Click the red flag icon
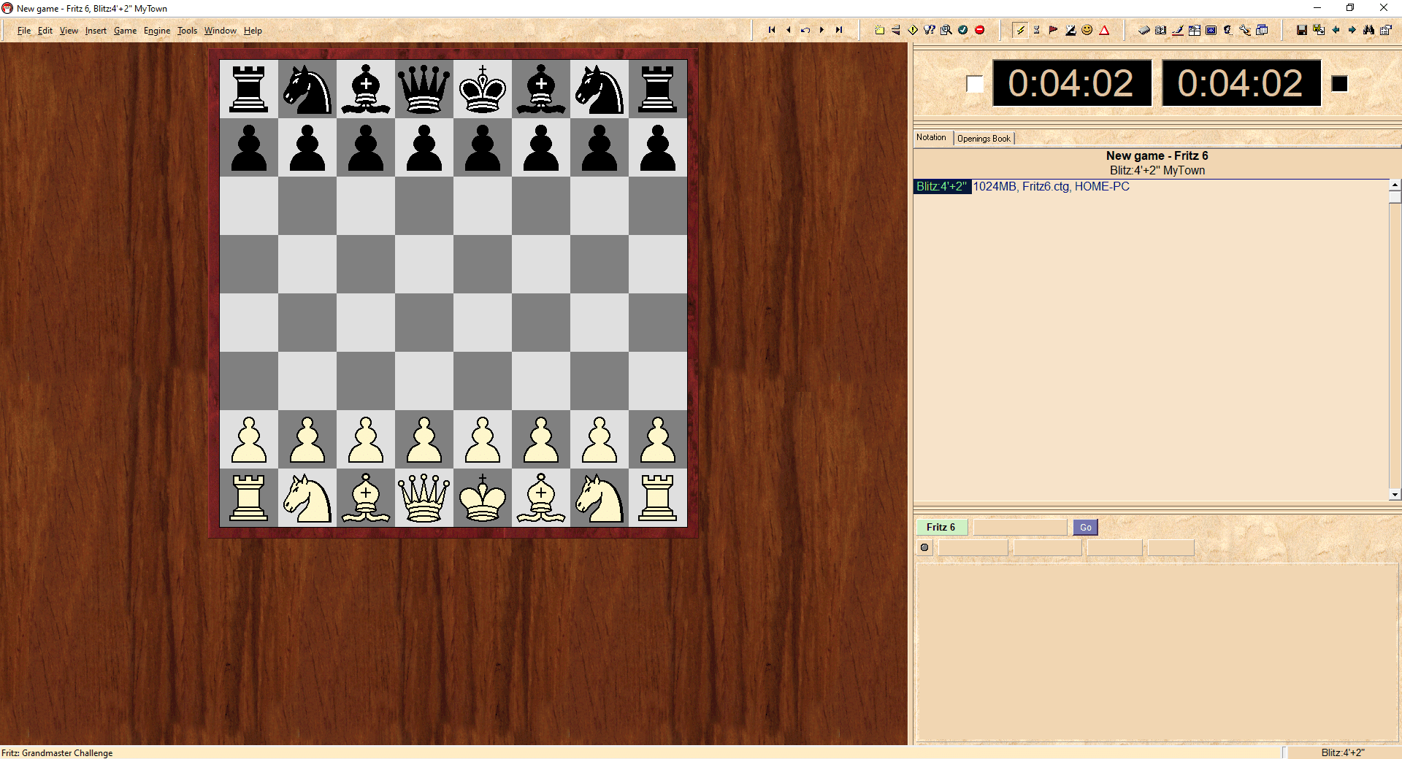Screen dimensions: 1402x759 pos(1053,30)
